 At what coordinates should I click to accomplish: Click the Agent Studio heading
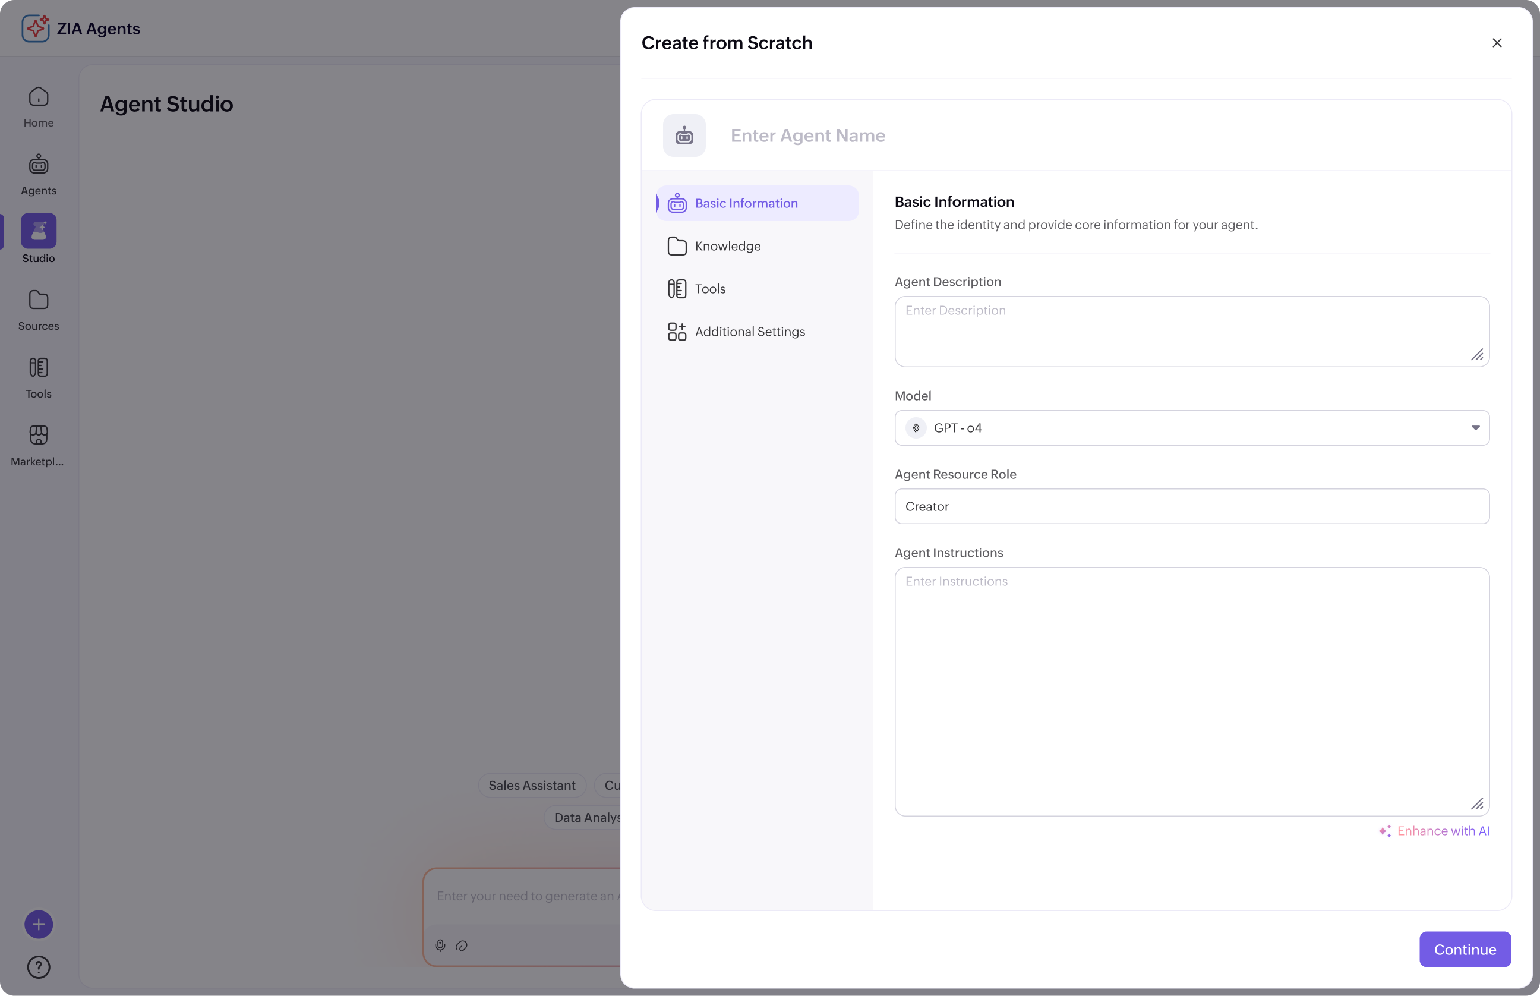coord(167,104)
